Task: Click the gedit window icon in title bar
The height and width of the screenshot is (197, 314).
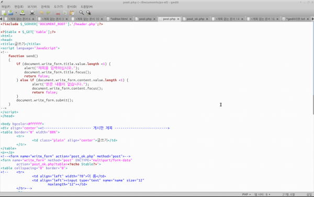Action: click(x=2, y=2)
